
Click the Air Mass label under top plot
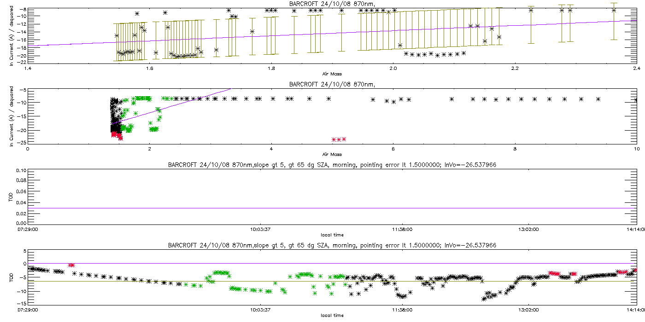pos(332,74)
